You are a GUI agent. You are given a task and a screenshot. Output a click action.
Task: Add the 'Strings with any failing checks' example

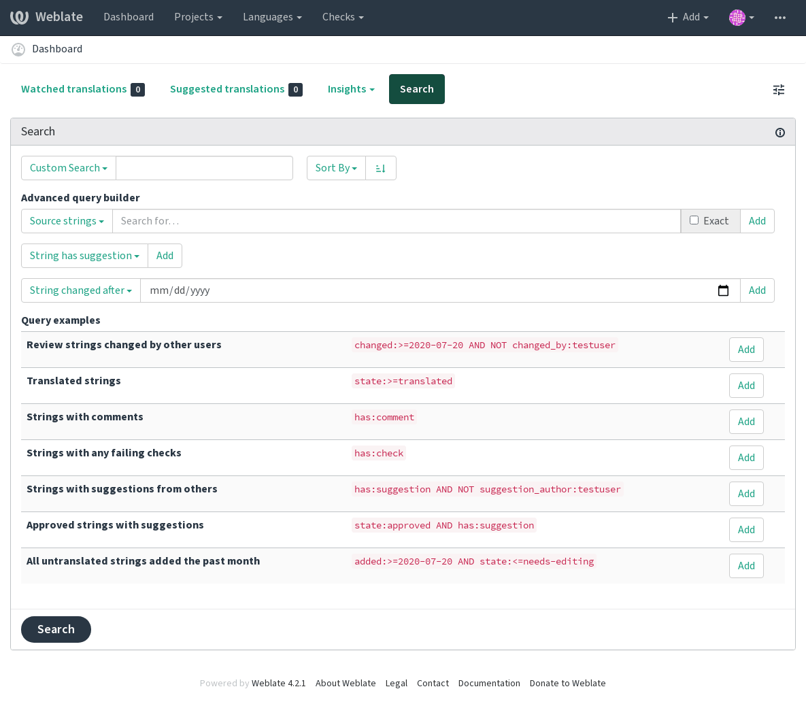point(746,458)
